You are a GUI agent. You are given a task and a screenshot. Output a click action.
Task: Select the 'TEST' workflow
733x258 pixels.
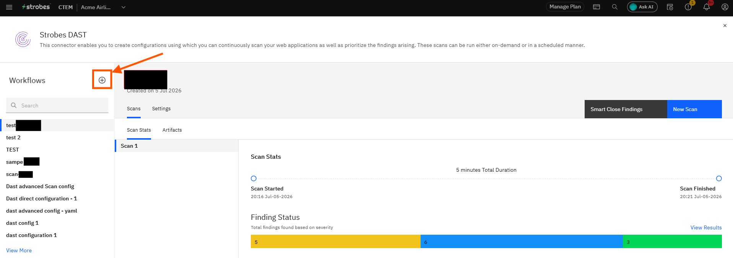[x=57, y=150]
